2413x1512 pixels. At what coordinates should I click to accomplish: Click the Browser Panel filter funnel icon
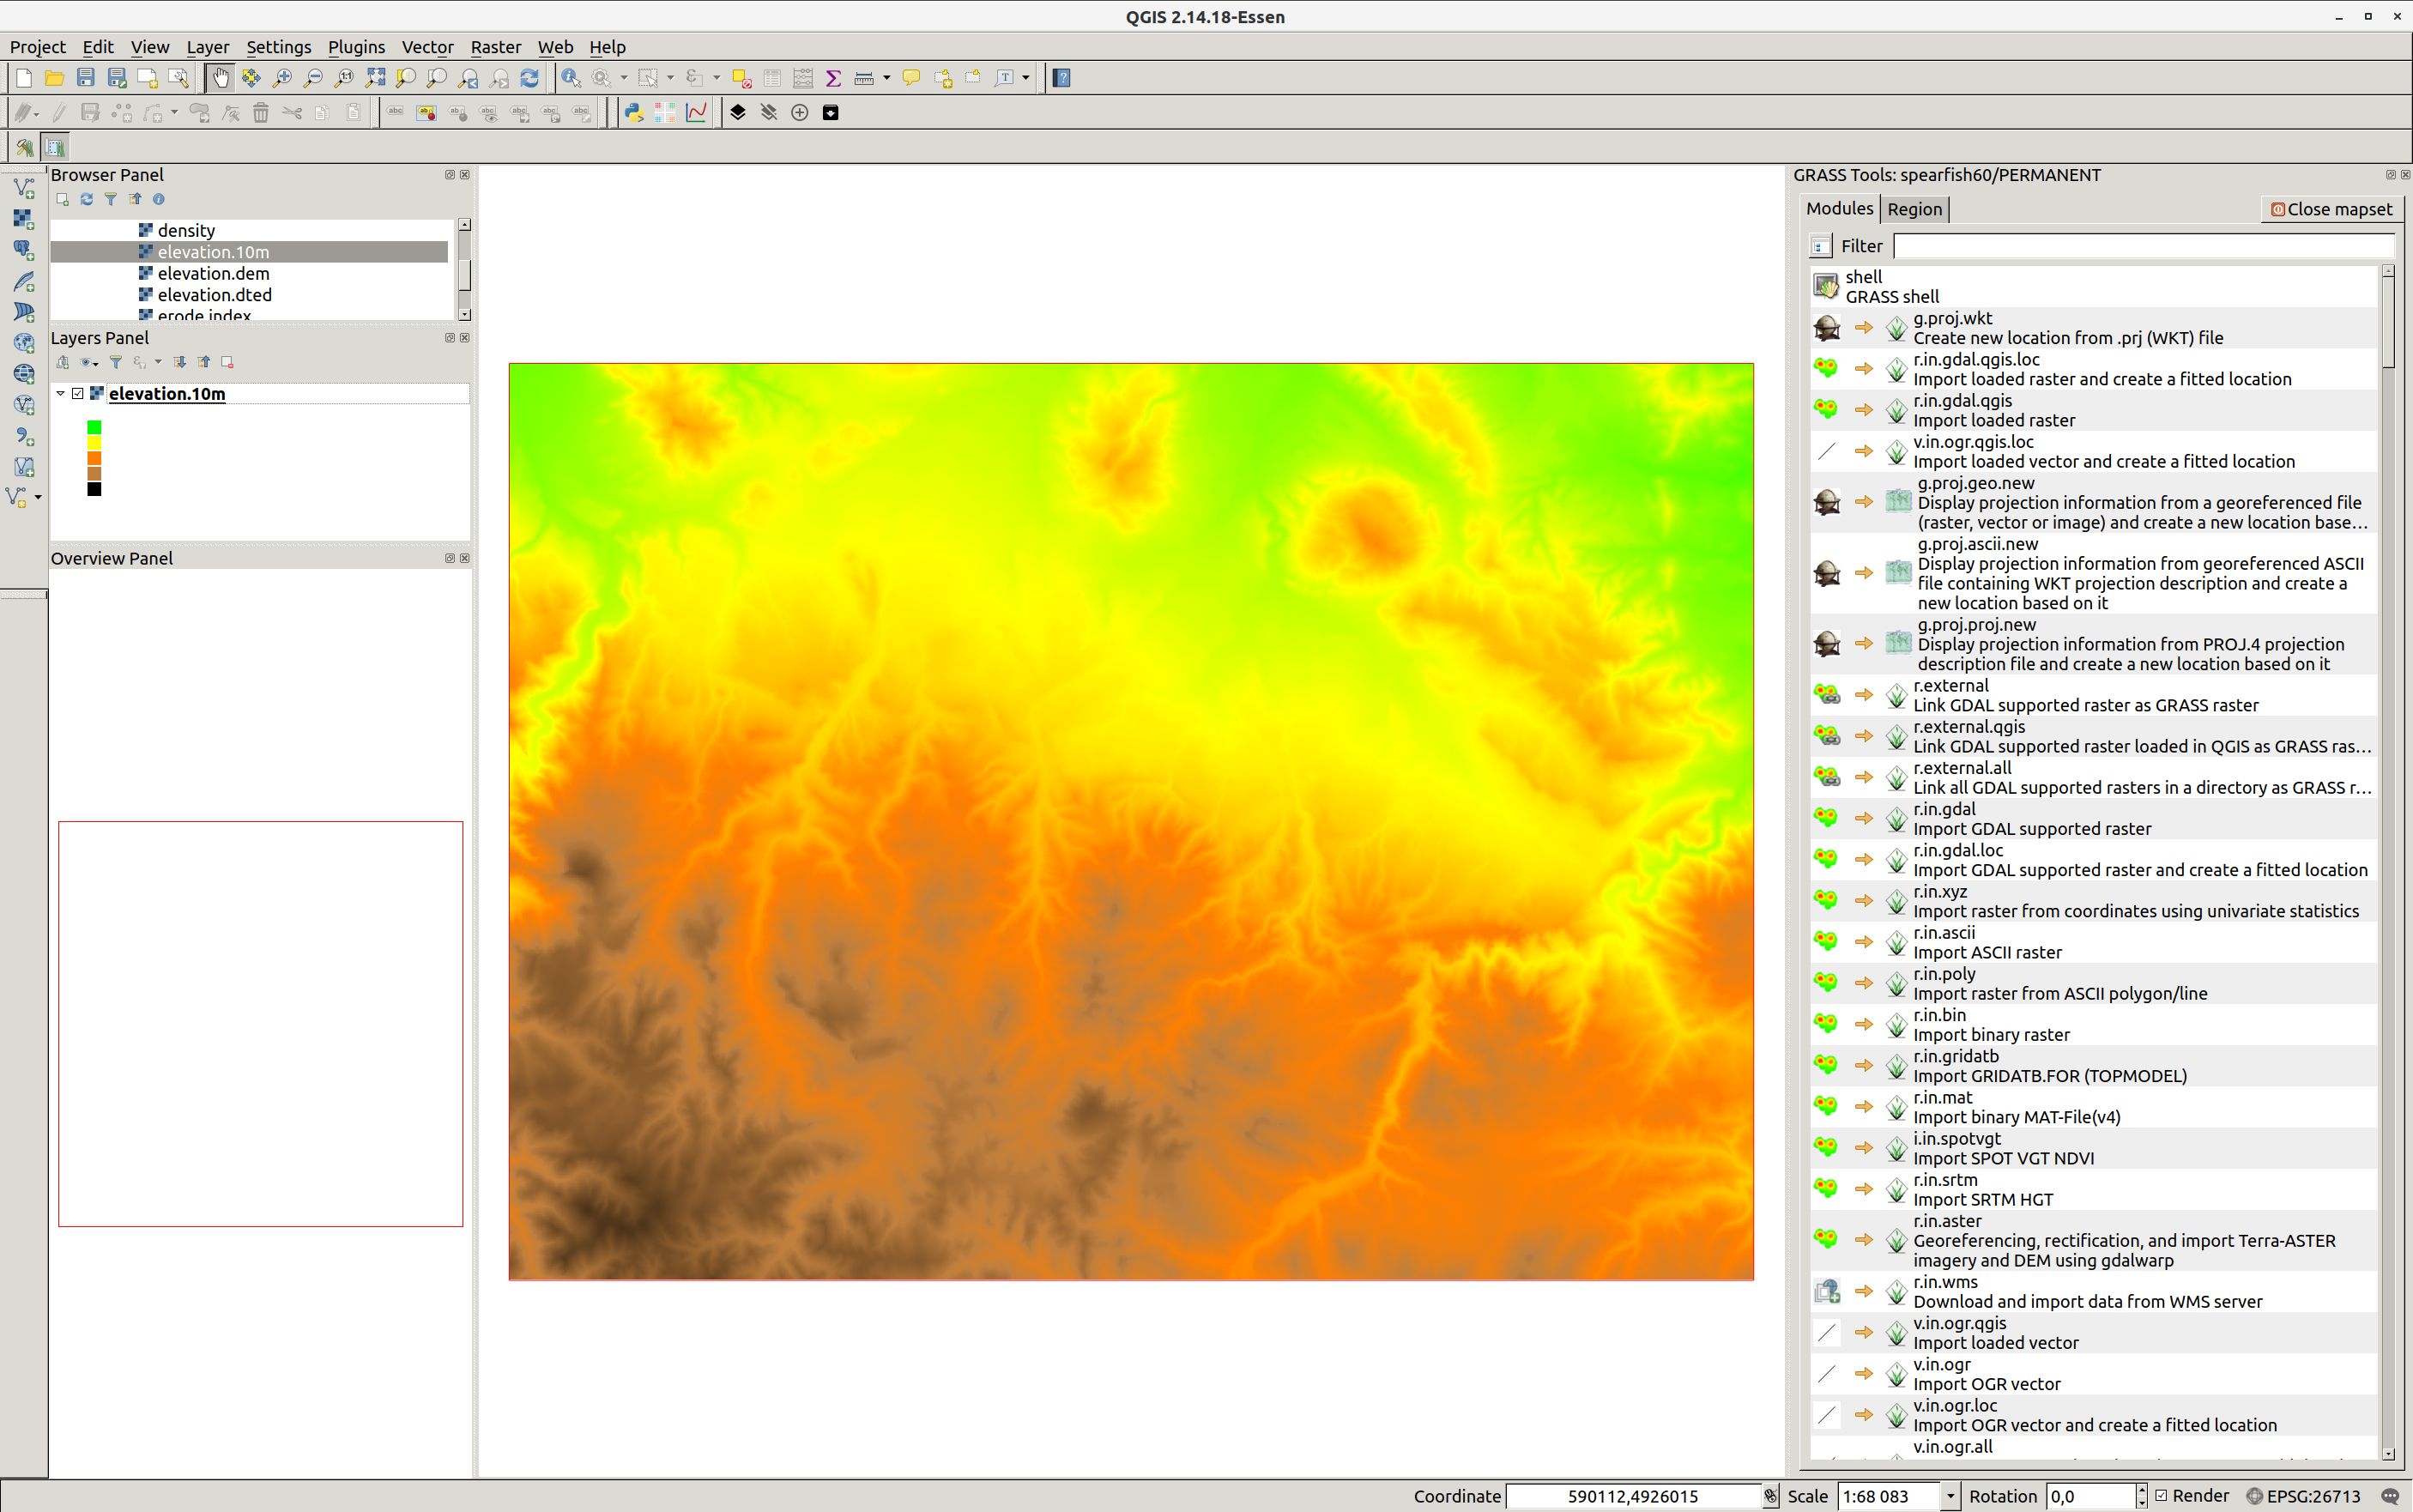point(111,199)
